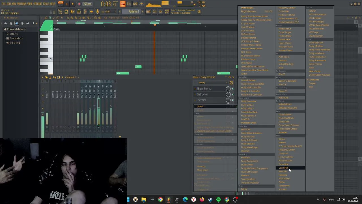The height and width of the screenshot is (204, 362).
Task: Expand the Generators folder in browser
Action: [16, 38]
